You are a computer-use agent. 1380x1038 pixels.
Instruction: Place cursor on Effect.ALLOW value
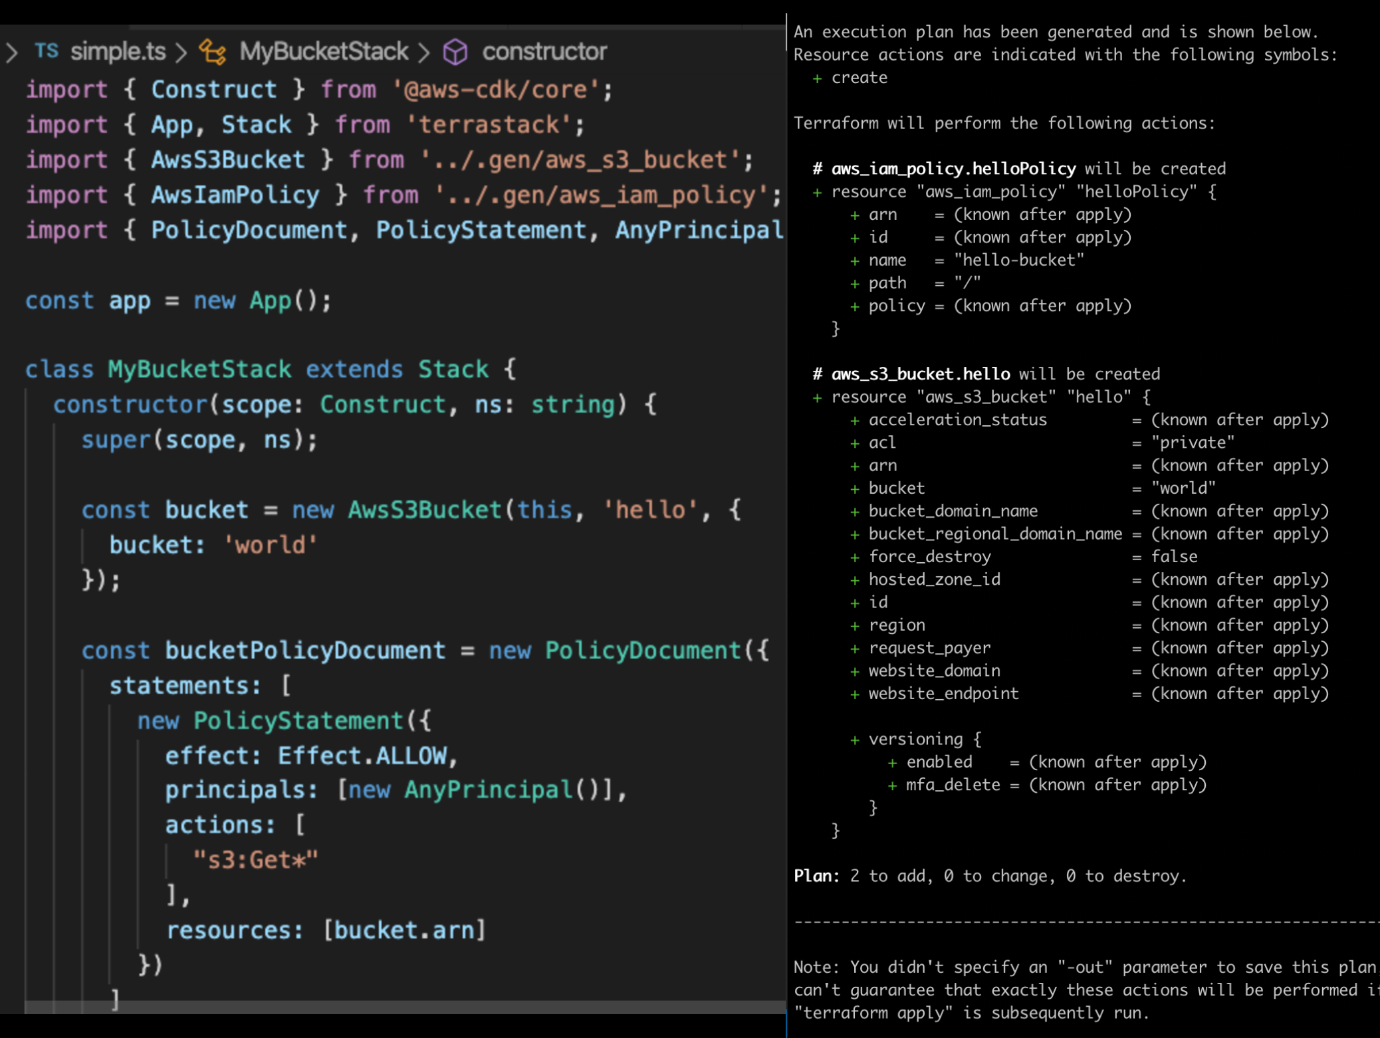[x=362, y=756]
